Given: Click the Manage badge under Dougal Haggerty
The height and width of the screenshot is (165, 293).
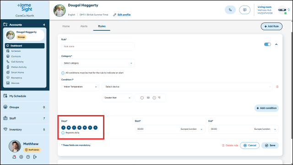Looking at the screenshot, I should [x=22, y=37].
